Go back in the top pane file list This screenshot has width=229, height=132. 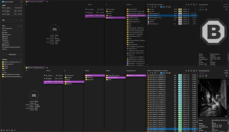pyautogui.click(x=148, y=7)
